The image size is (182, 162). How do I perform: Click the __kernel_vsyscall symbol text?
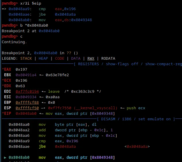(95, 108)
